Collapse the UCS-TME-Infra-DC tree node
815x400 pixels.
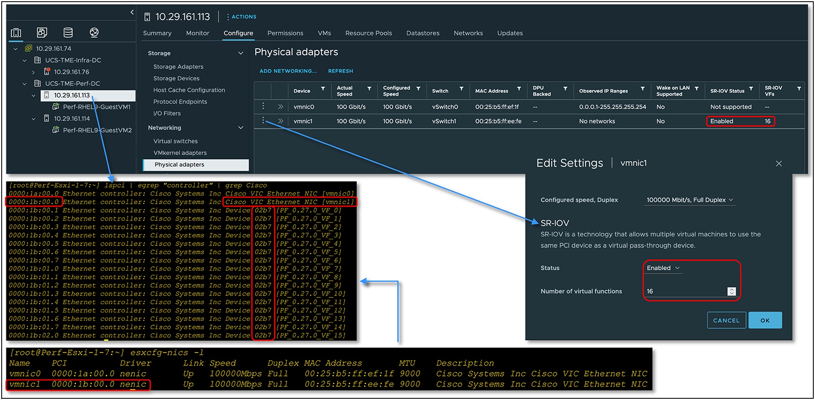tap(24, 60)
